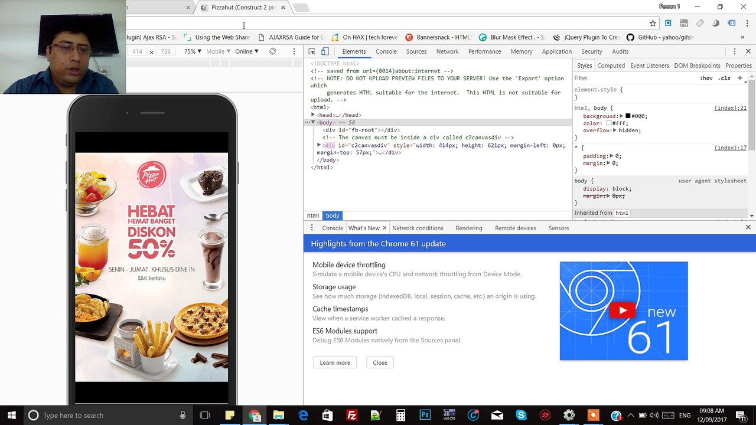Open the Settings gear taskbar icon

point(569,416)
